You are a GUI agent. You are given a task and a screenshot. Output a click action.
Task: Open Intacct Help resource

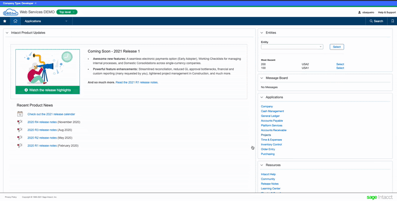coord(268,174)
